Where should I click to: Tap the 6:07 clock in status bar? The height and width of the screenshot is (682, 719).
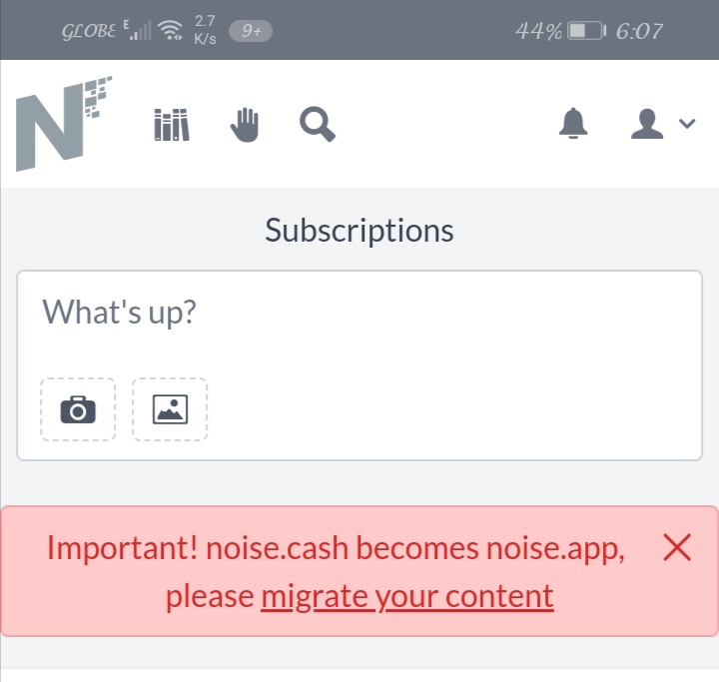(x=639, y=31)
